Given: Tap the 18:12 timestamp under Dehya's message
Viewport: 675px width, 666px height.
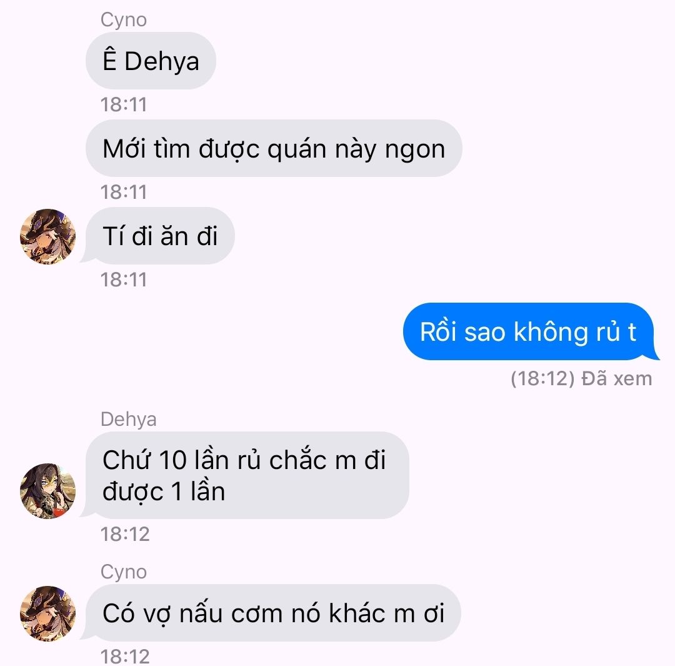Looking at the screenshot, I should coord(125,534).
